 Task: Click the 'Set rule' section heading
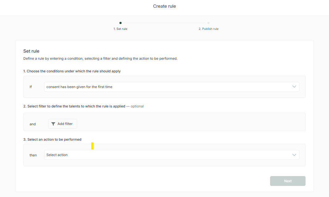click(x=31, y=51)
